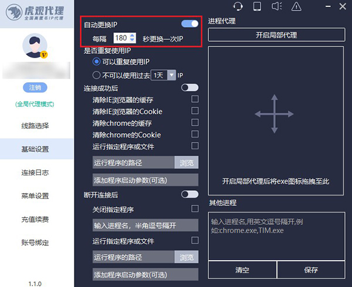Click the 注销 logout button

coord(35,87)
